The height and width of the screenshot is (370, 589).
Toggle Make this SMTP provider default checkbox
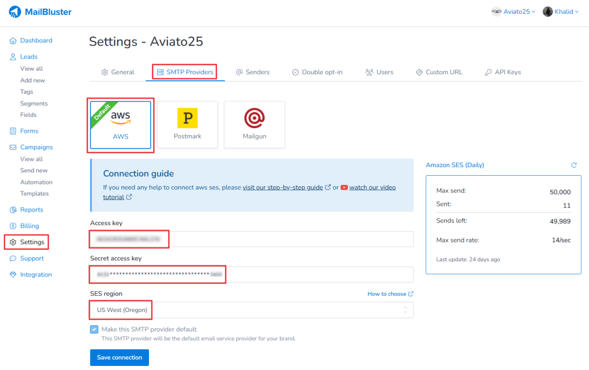point(94,329)
